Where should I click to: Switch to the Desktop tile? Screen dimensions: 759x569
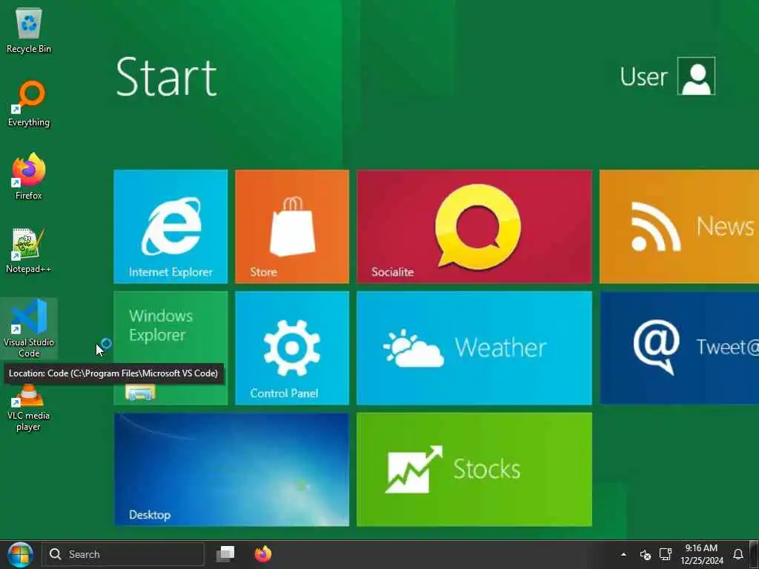[231, 469]
